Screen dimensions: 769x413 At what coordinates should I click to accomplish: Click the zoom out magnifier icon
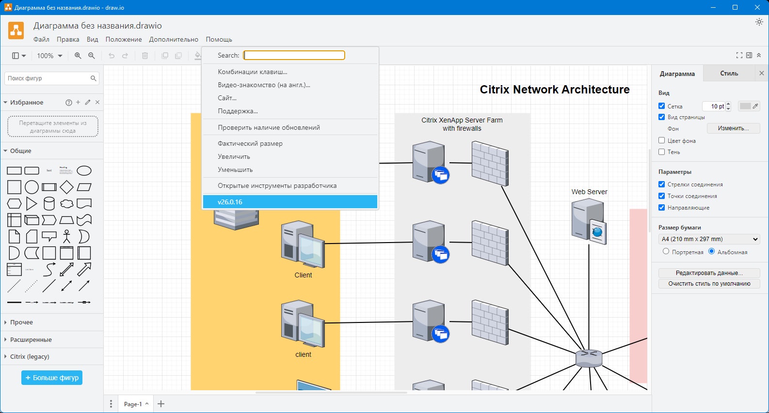[92, 56]
